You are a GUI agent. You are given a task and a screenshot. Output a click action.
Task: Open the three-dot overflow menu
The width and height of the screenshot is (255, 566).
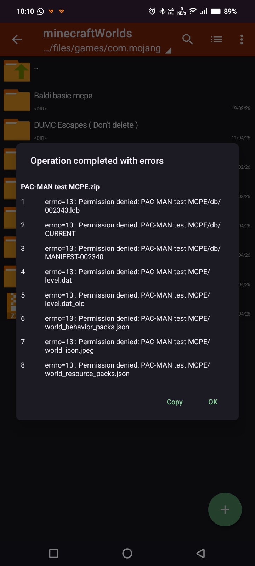point(242,40)
